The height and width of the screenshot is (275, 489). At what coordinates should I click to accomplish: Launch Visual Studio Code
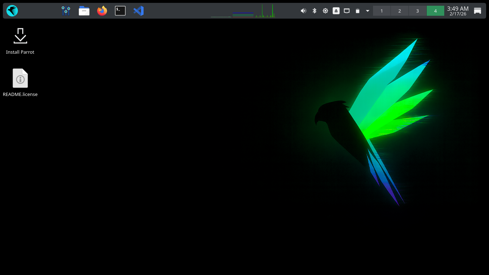[x=139, y=11]
